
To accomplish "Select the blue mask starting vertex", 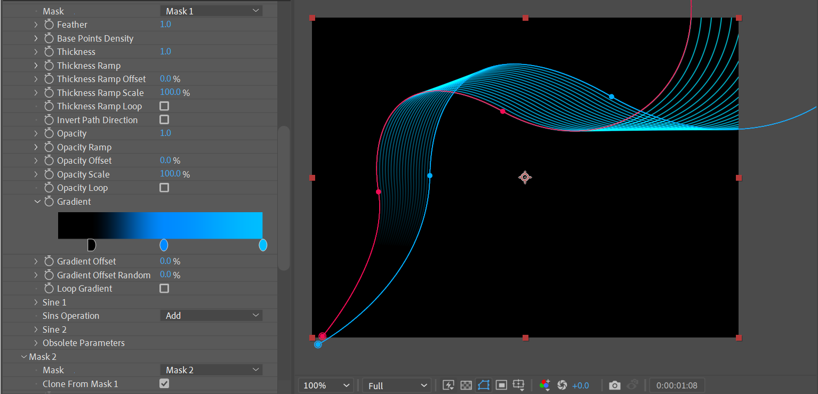I will pyautogui.click(x=318, y=345).
